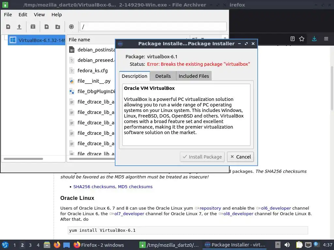Screen dimensions: 334x250
Task: Open the Edit menu in File Archiver
Action: point(23,15)
